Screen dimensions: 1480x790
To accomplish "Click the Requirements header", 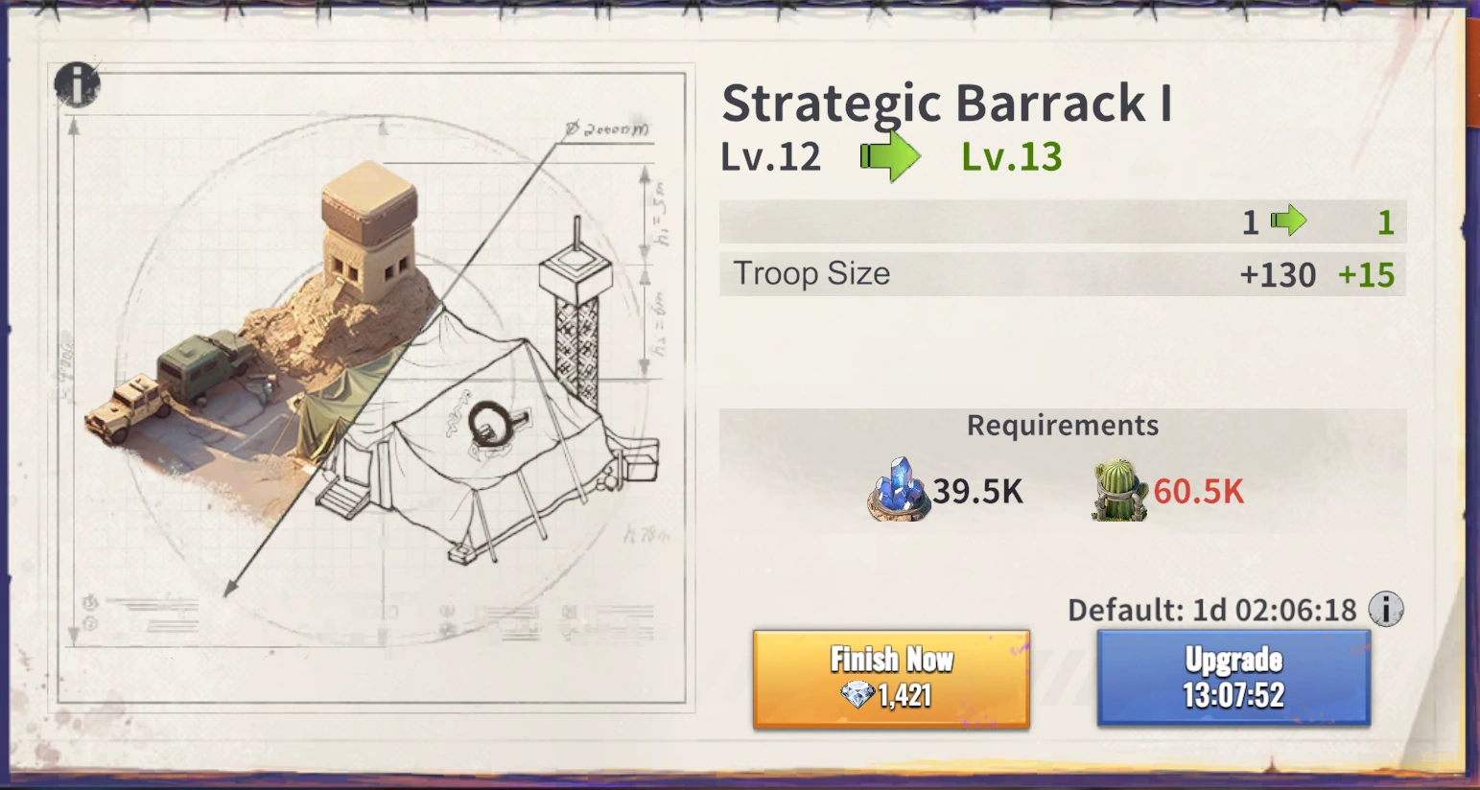I will [1063, 425].
